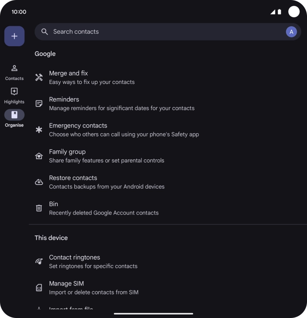Screen dimensions: 307x318
Task: Tap the Emergency contacts asterisk icon
Action: pos(39,130)
